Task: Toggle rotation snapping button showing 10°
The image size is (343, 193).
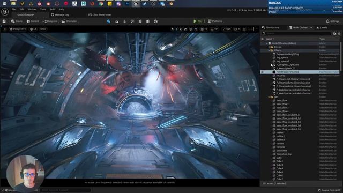Action: (x=214, y=29)
